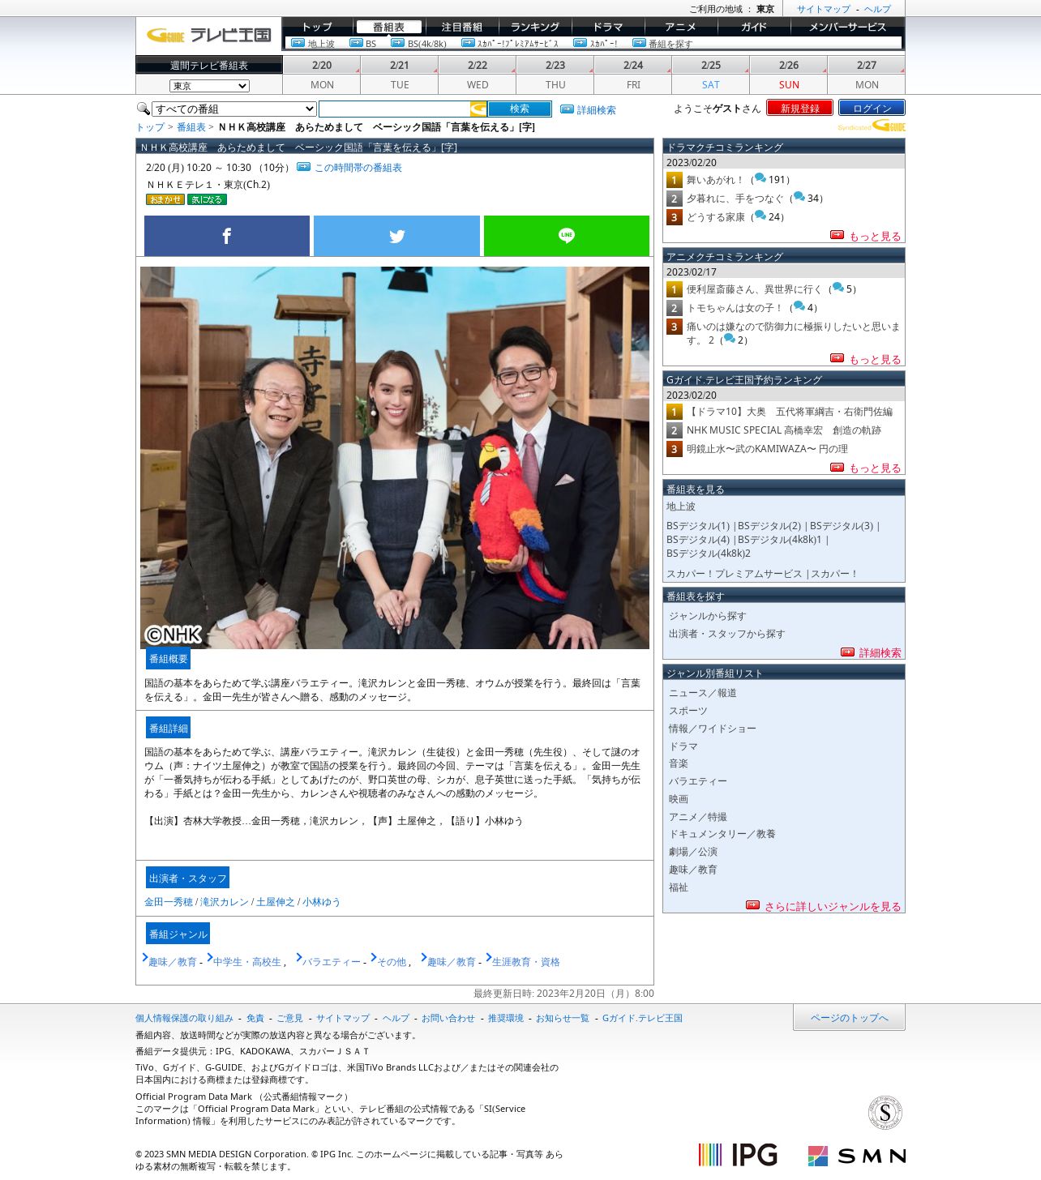The height and width of the screenshot is (1180, 1041).
Task: Open ジャンルから探す link
Action: [708, 615]
